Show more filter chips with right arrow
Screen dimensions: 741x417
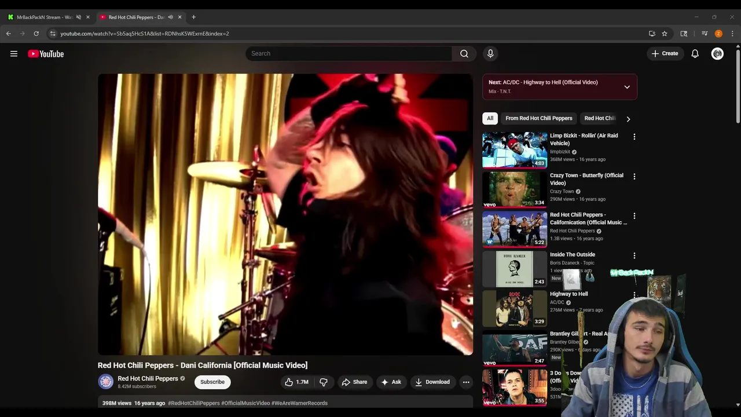tap(628, 119)
